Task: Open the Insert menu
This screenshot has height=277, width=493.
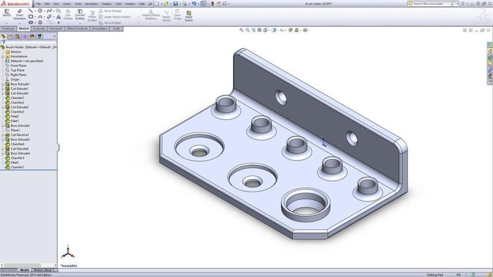Action: [x=67, y=4]
